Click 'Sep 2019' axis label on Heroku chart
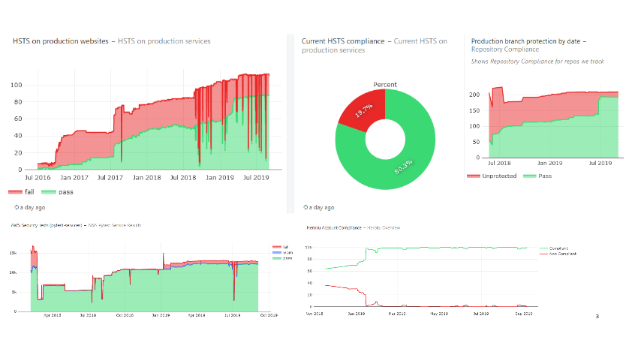This screenshot has width=632, height=355. 524,314
